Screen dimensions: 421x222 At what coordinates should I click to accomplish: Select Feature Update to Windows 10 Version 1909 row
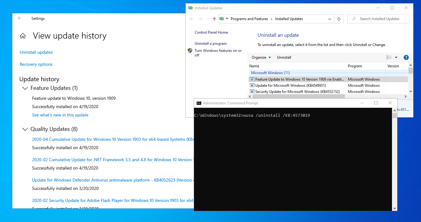328,79
